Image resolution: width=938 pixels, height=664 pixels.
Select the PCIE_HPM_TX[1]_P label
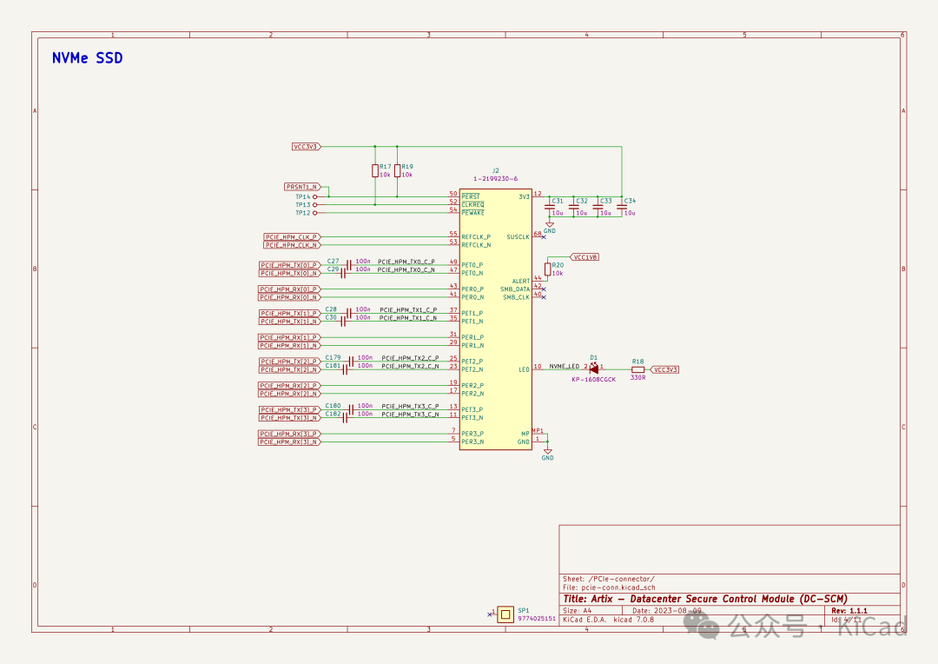point(289,313)
